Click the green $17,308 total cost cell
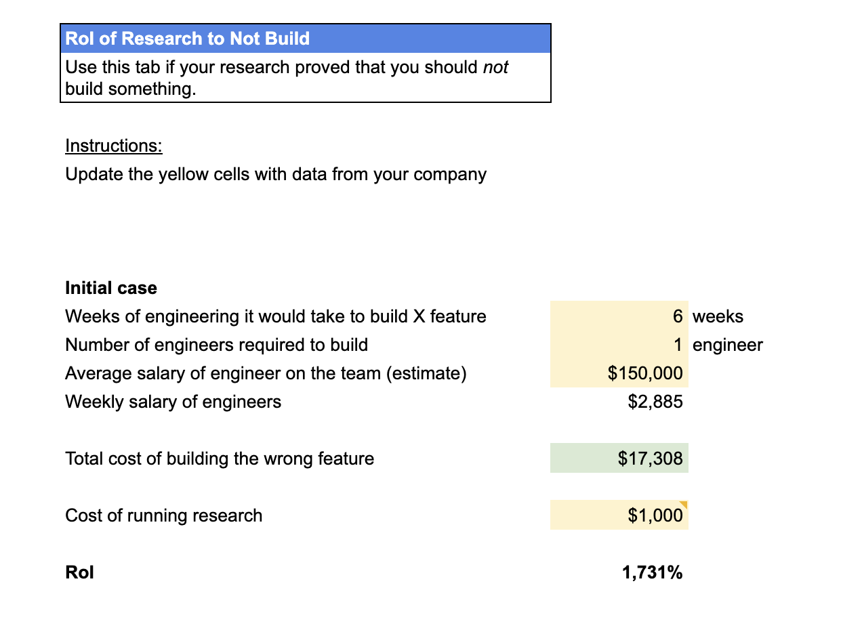Screen dimensions: 862x634 [619, 458]
